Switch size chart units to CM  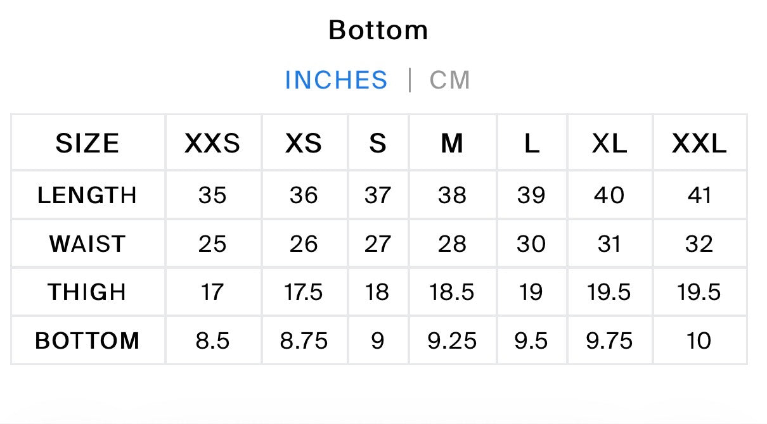click(449, 80)
